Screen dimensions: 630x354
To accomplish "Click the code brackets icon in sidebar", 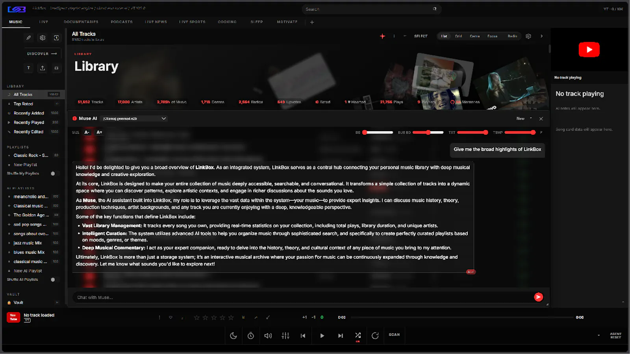I will click(56, 68).
